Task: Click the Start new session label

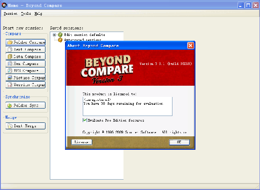Action: (x=23, y=28)
